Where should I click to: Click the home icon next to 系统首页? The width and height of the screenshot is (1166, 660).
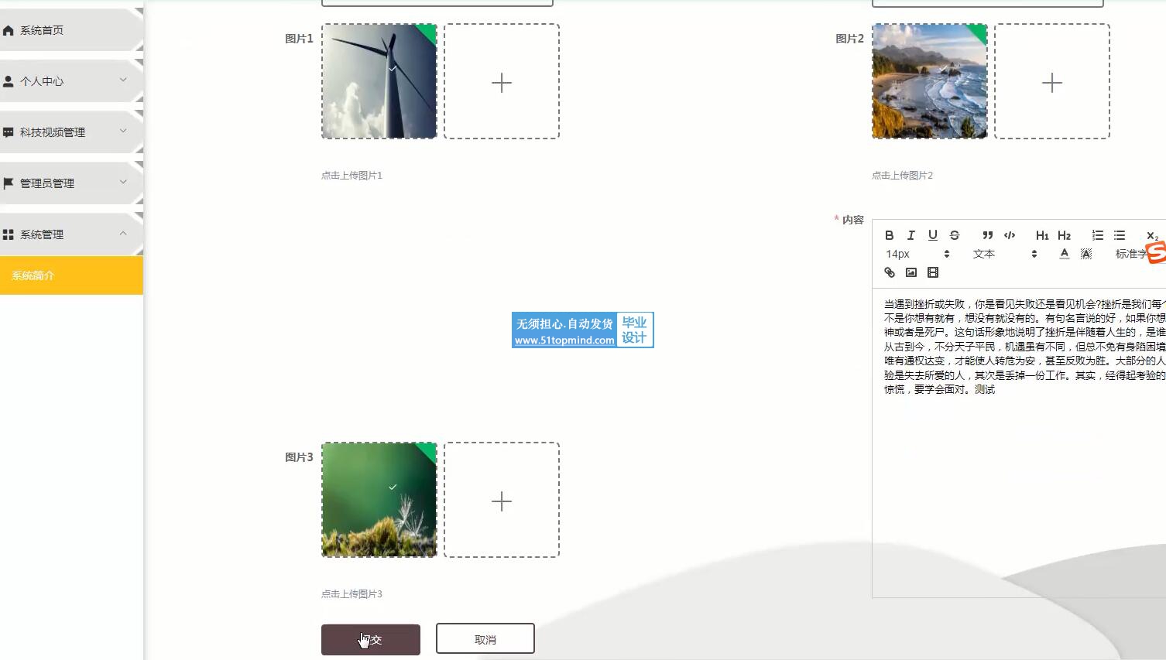click(9, 30)
